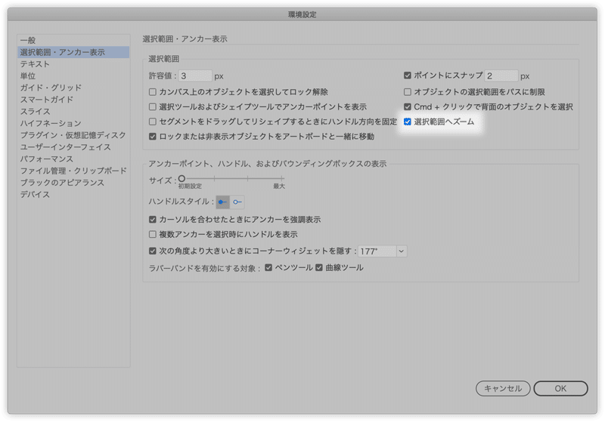The width and height of the screenshot is (605, 422).
Task: Open ファイル管理・クリップボード category
Action: [73, 171]
